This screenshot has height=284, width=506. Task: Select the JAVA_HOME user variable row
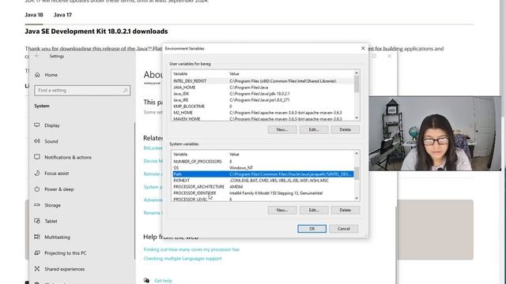(263, 88)
